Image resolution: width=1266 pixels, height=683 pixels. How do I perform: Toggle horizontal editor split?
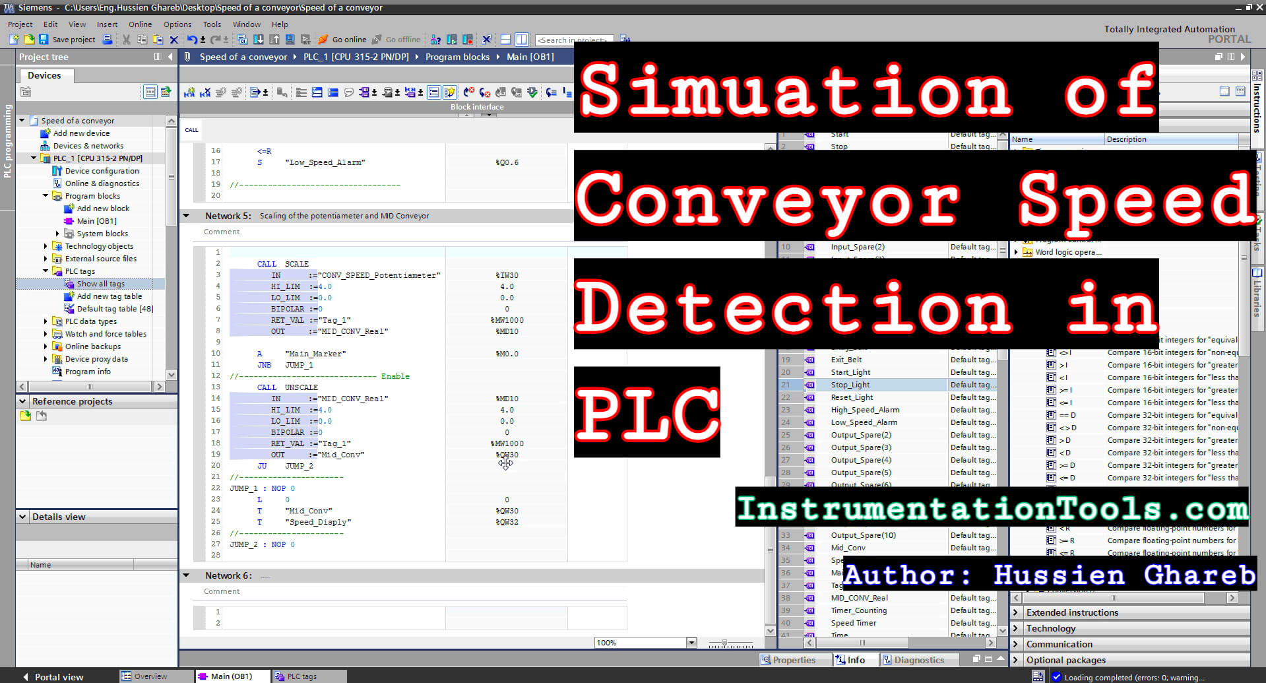506,40
